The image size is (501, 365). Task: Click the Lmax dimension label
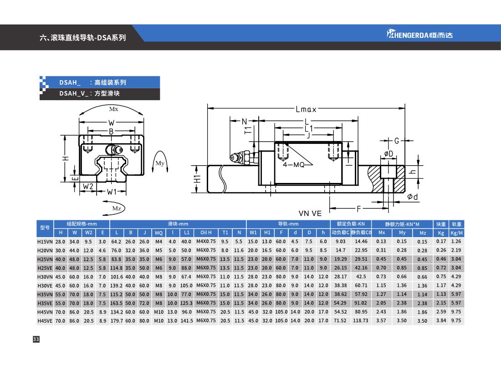tap(306, 109)
